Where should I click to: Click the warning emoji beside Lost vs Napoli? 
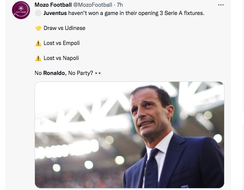coord(38,58)
